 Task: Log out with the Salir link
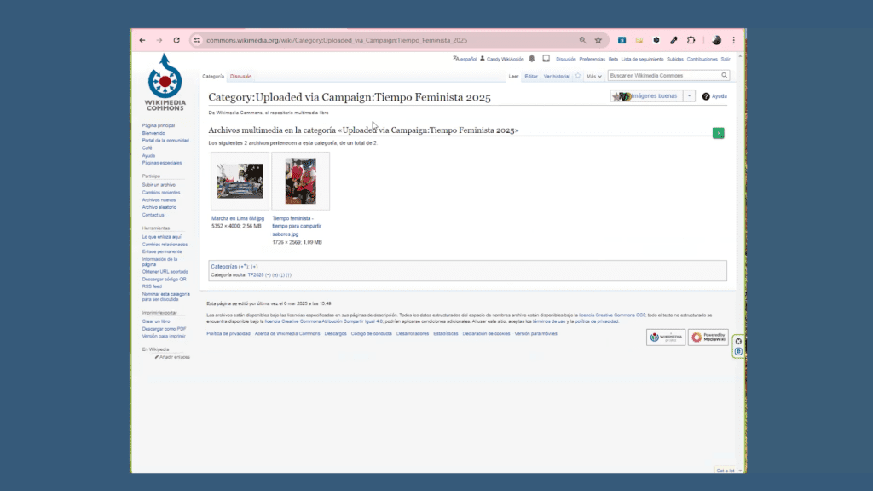(726, 59)
